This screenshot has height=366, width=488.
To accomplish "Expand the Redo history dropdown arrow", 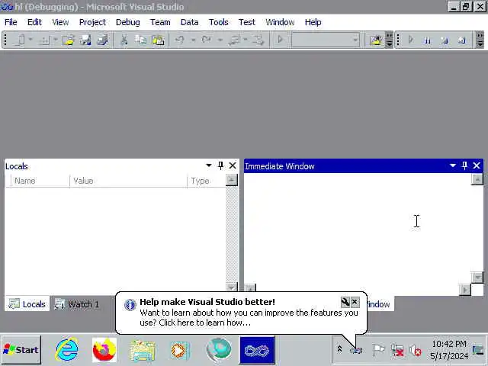I will coord(220,40).
